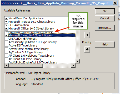The image size is (120, 94).
Task: Click the horizontal scrollbar thumb
Action: coord(26,65)
